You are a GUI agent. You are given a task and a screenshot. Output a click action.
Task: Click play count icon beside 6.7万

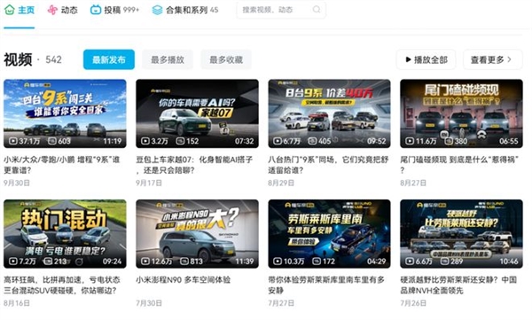point(278,141)
